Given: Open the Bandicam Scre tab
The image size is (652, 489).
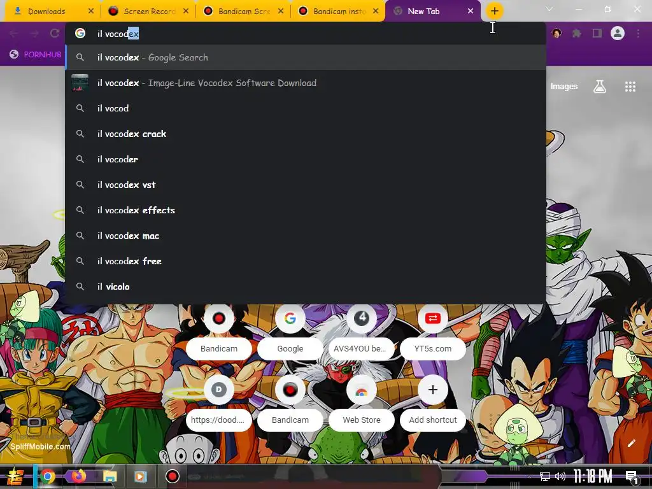Looking at the screenshot, I should [x=244, y=11].
